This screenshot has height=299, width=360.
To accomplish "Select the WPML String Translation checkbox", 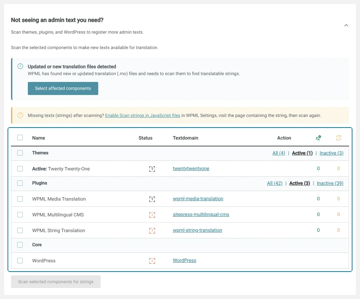I will (20, 230).
